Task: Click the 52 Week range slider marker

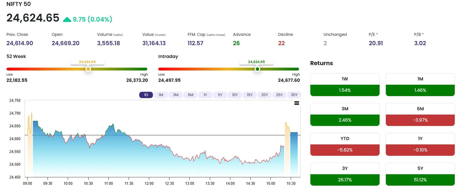Action: [88, 69]
